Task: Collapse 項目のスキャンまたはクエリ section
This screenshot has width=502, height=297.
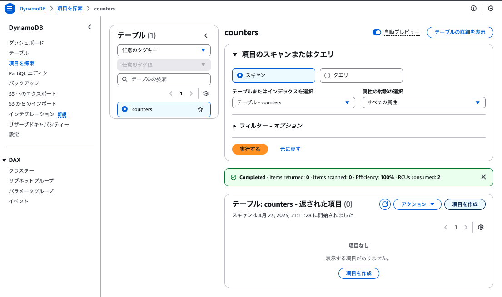Action: [x=235, y=54]
